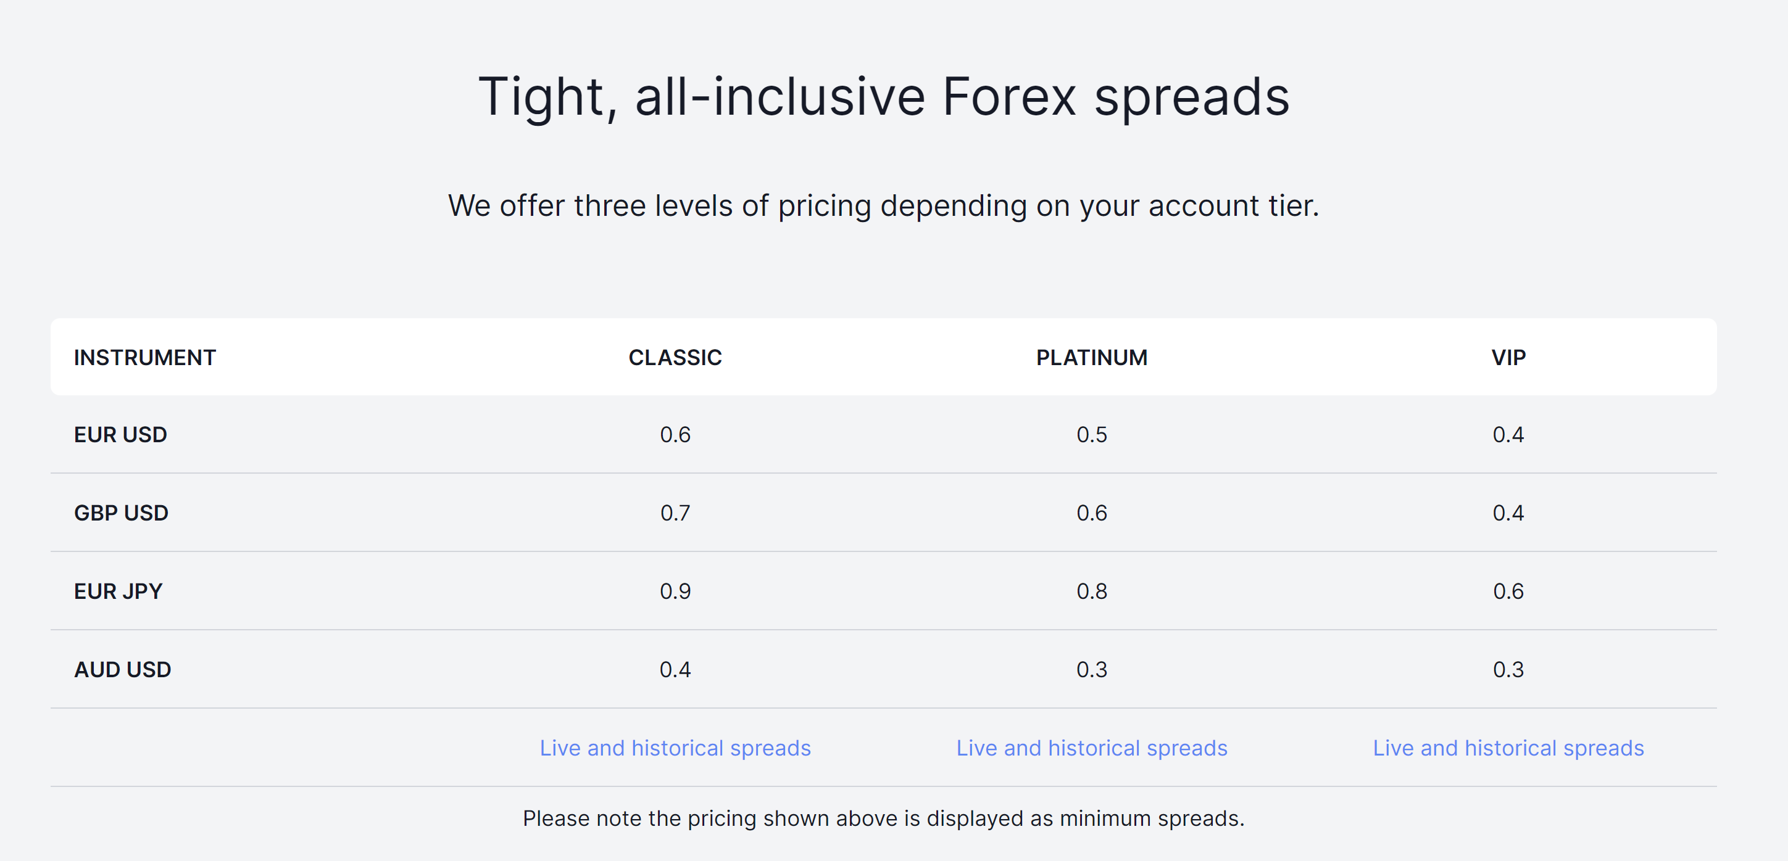Click EUR JPY Platinum spread value 0.8

pyautogui.click(x=1091, y=591)
